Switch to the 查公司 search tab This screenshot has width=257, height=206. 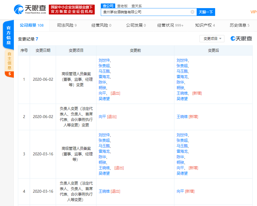pyautogui.click(x=108, y=6)
